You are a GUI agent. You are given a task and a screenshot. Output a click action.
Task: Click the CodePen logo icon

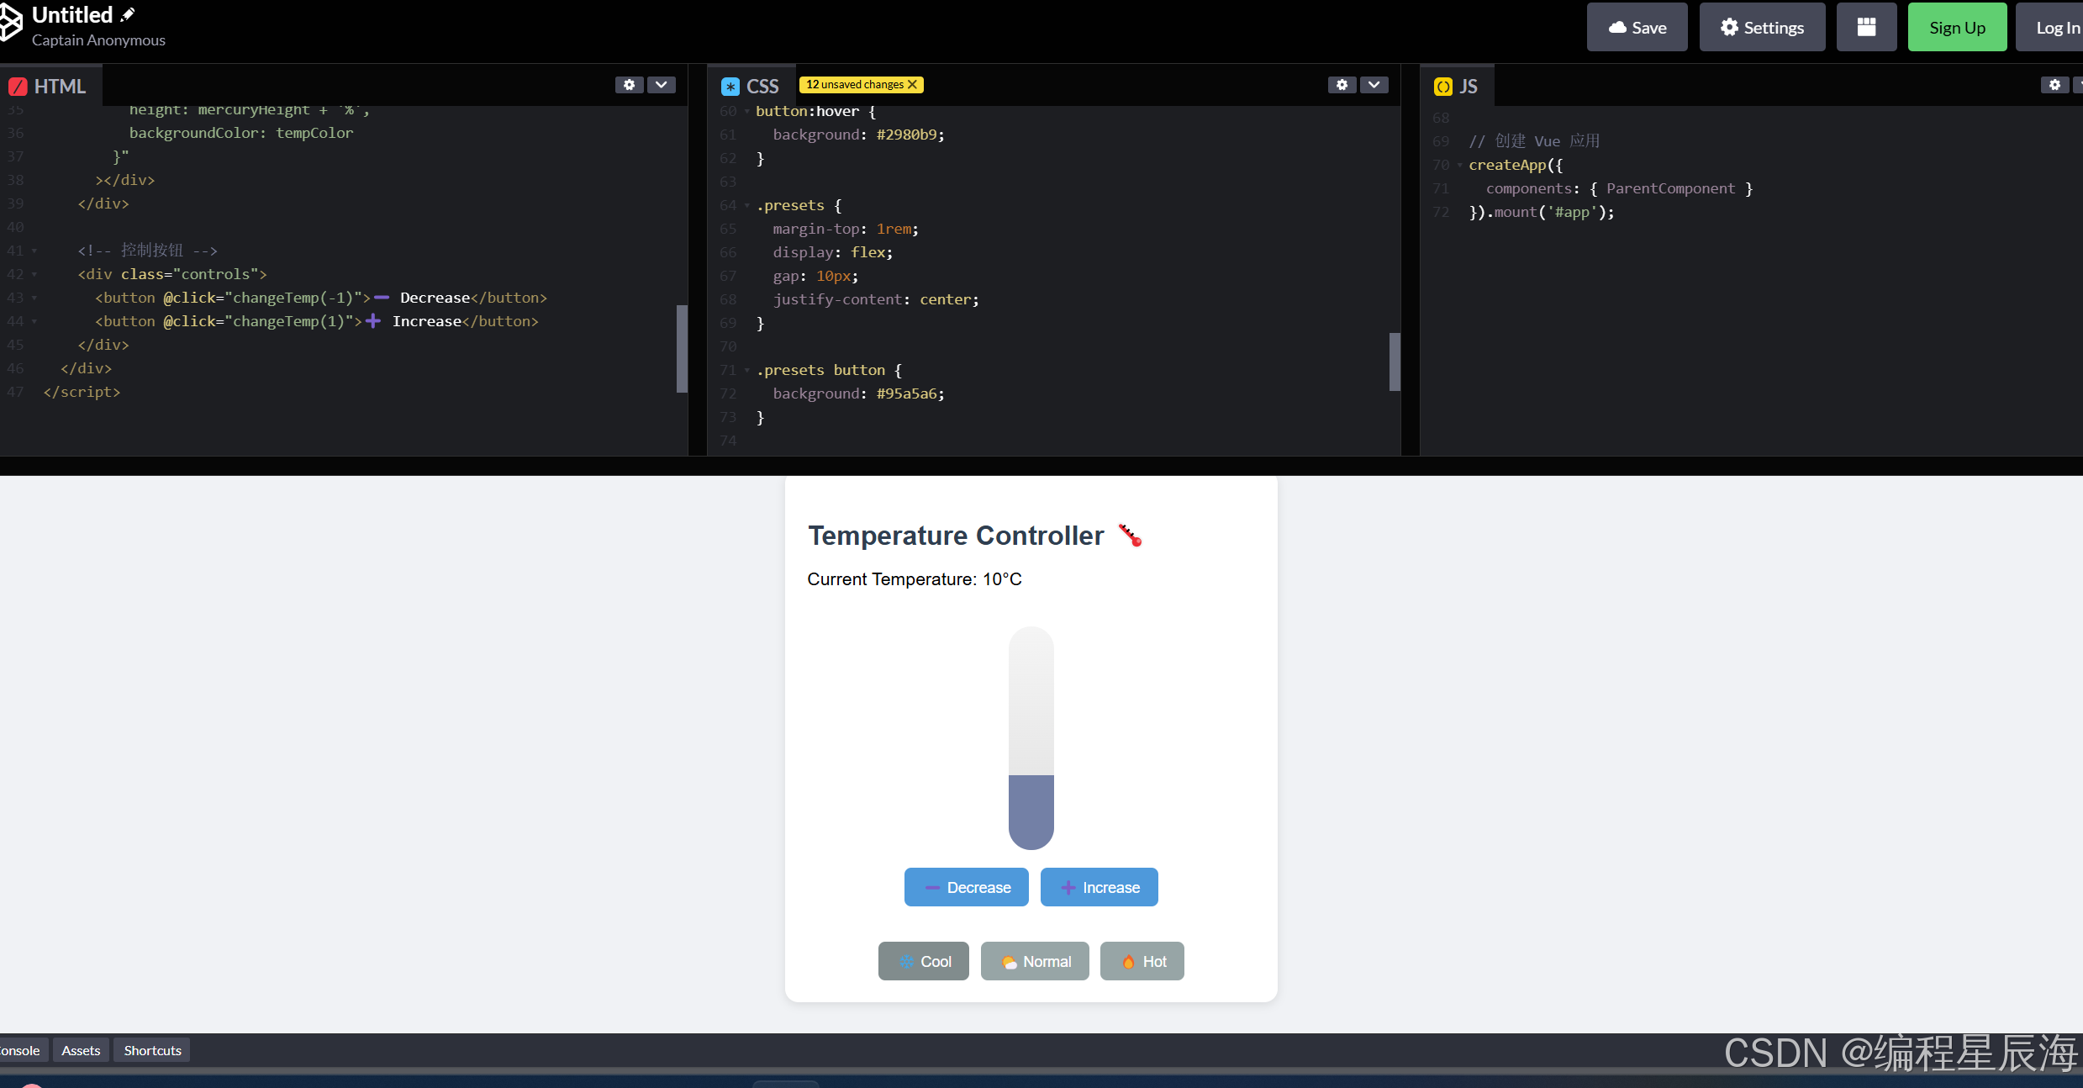coord(10,24)
